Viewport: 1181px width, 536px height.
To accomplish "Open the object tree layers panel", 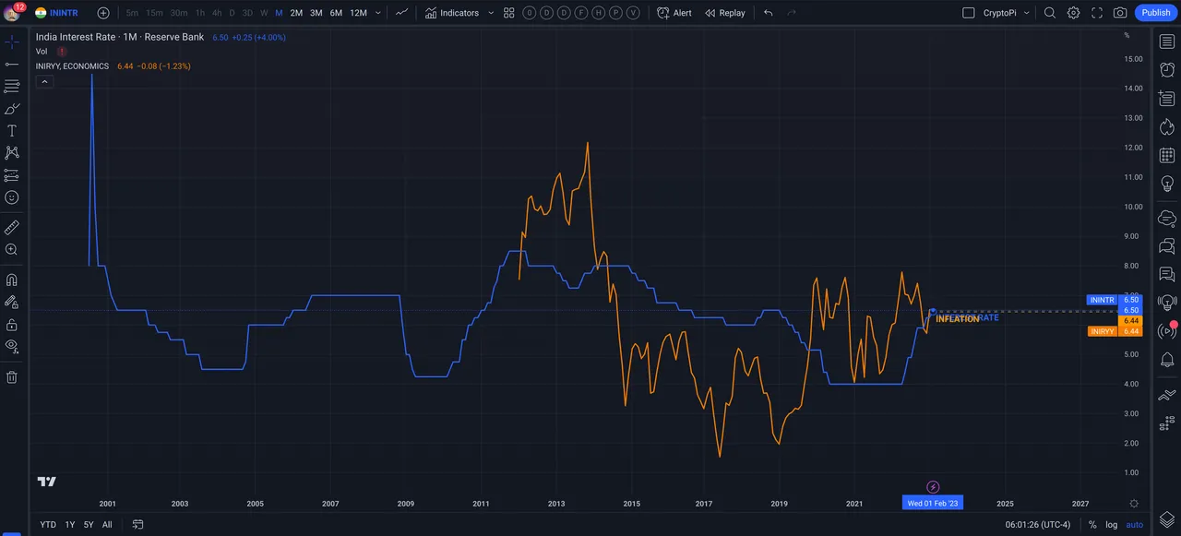I will 1167,518.
